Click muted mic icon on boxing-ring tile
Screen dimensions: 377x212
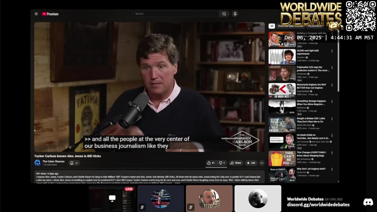(x=142, y=207)
